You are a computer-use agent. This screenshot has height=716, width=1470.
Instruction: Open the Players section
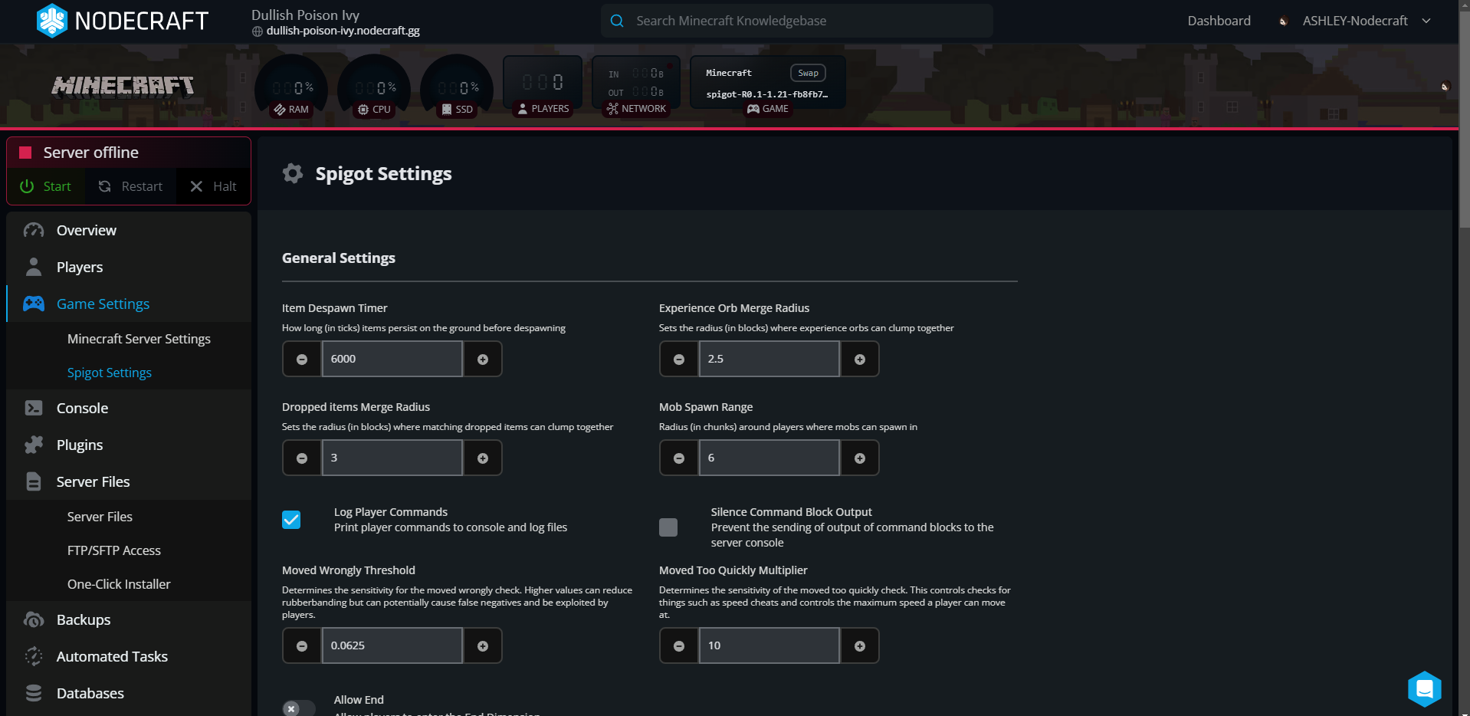click(x=129, y=267)
